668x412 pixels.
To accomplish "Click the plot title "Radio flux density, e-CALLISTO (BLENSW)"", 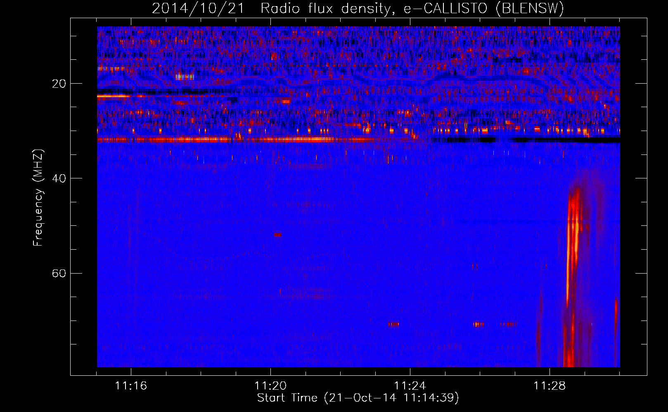I will click(412, 8).
